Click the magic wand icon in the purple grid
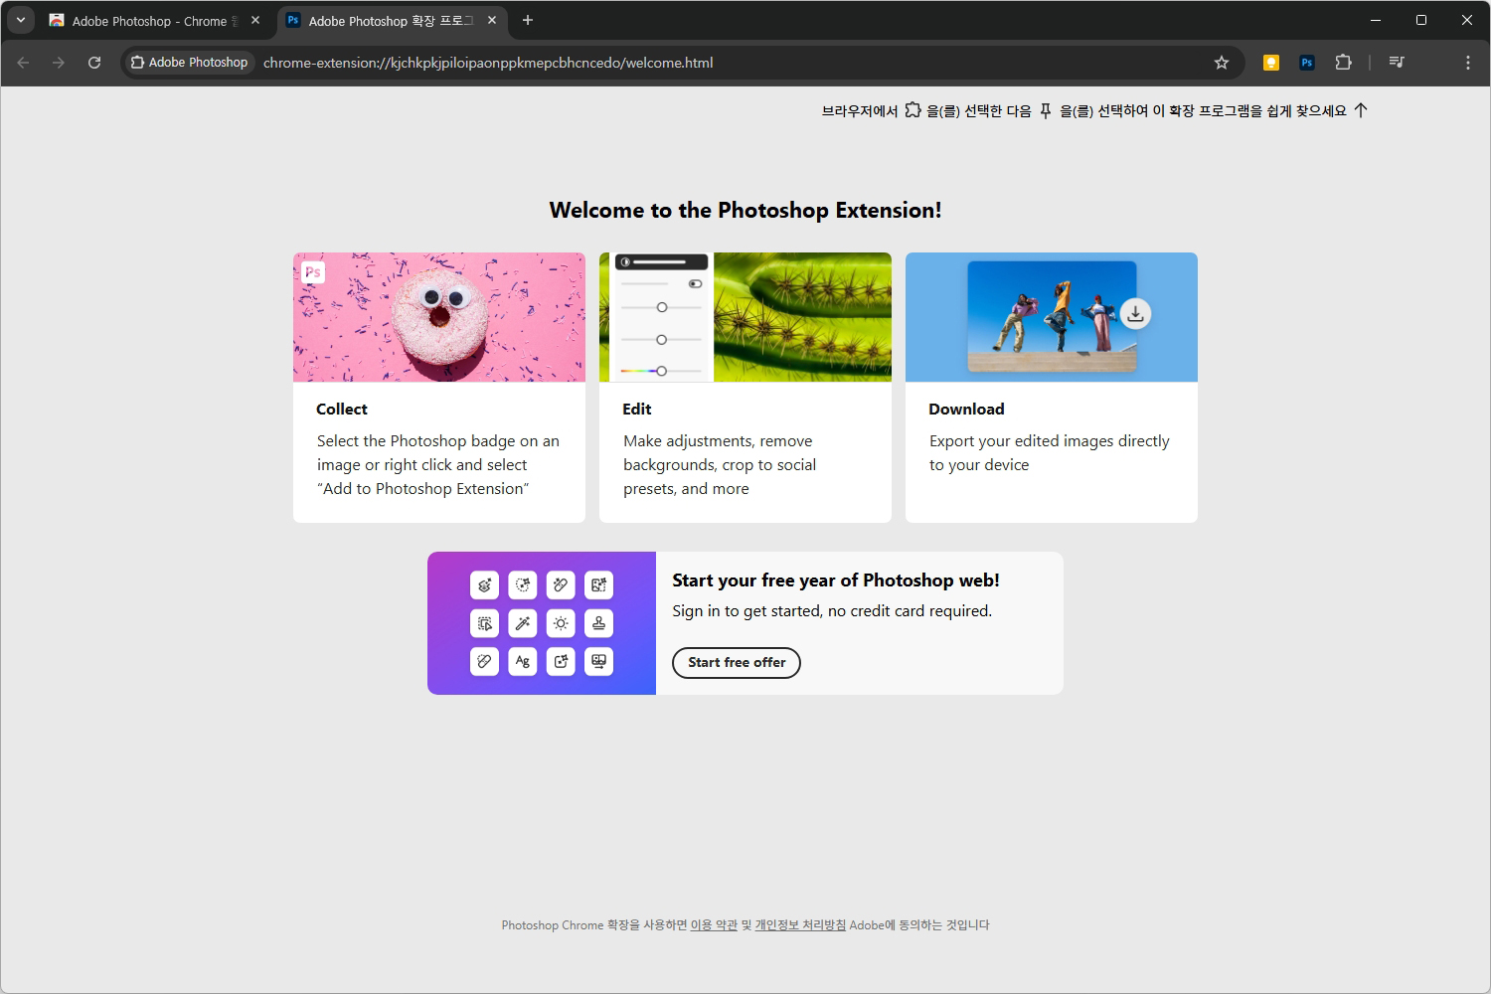 (523, 623)
